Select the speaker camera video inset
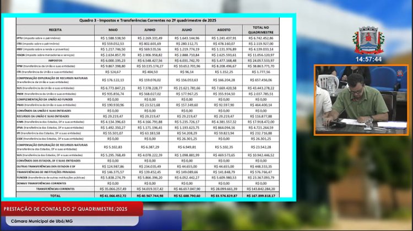 (361, 100)
